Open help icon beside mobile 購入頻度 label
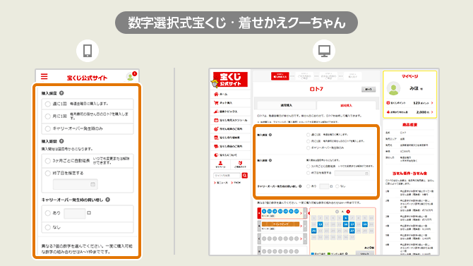The width and height of the screenshot is (473, 266). pos(61,93)
